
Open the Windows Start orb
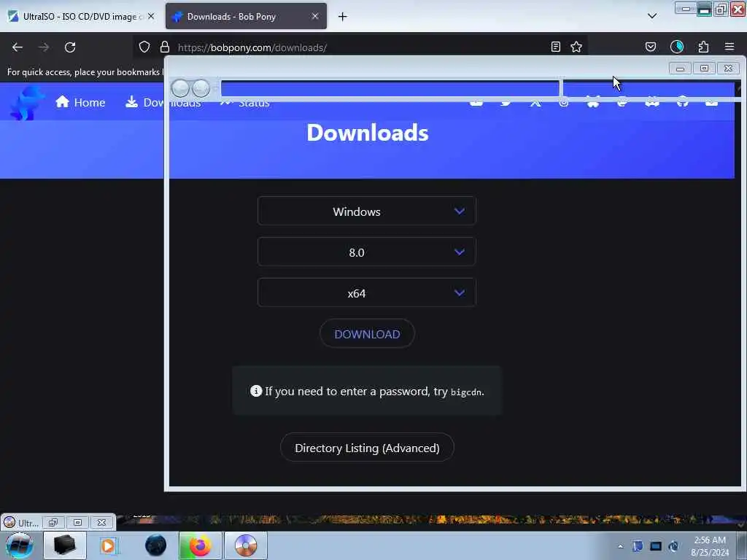click(x=20, y=545)
